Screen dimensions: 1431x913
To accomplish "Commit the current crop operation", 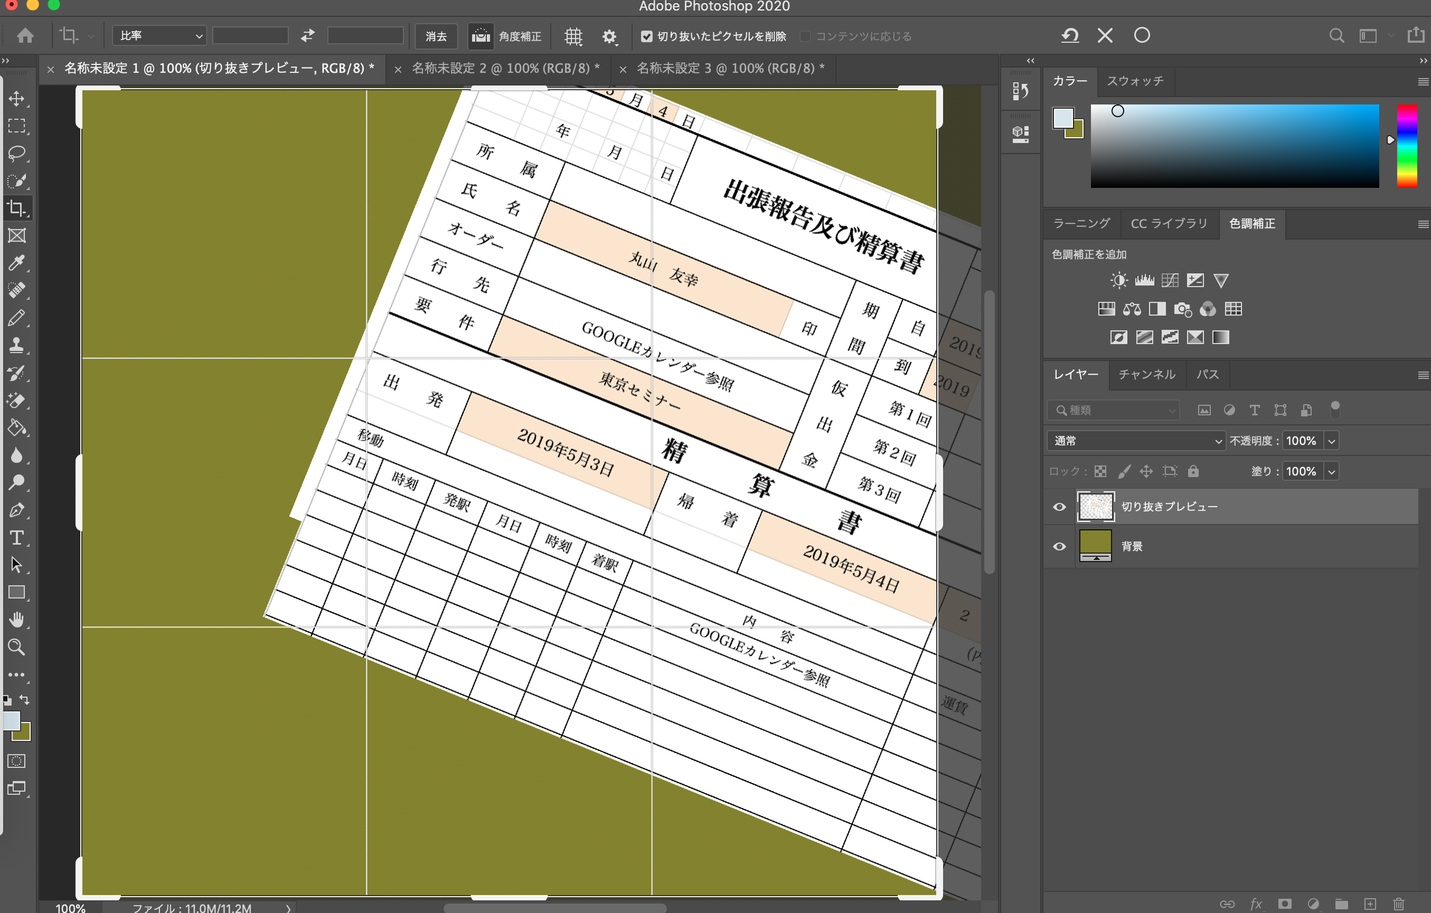I will coord(1142,36).
